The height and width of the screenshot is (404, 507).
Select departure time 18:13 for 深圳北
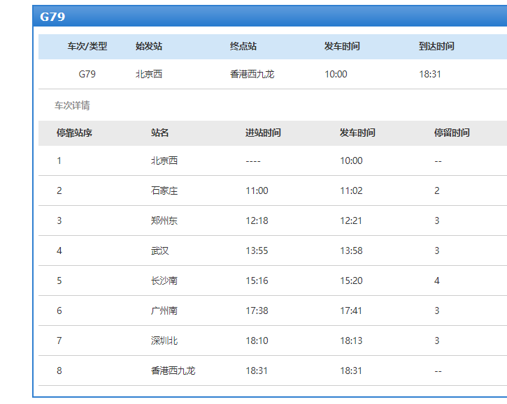coord(351,341)
